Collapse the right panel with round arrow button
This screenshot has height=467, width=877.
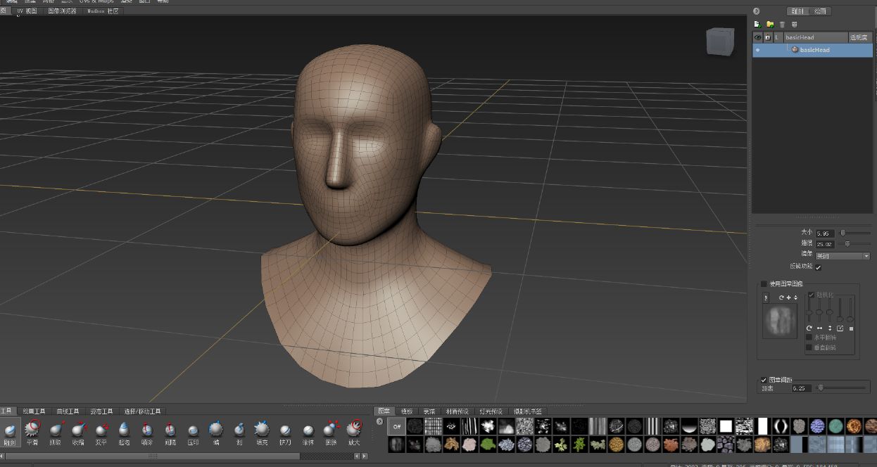pyautogui.click(x=757, y=11)
